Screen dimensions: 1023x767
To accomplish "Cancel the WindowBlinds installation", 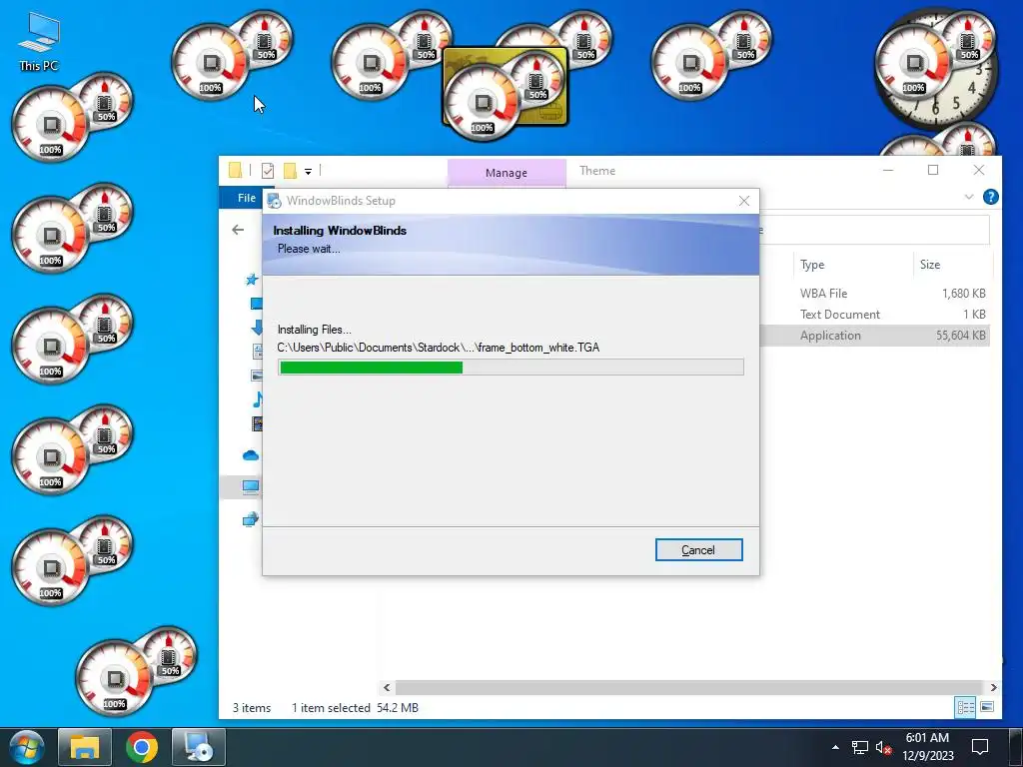I will tap(698, 550).
